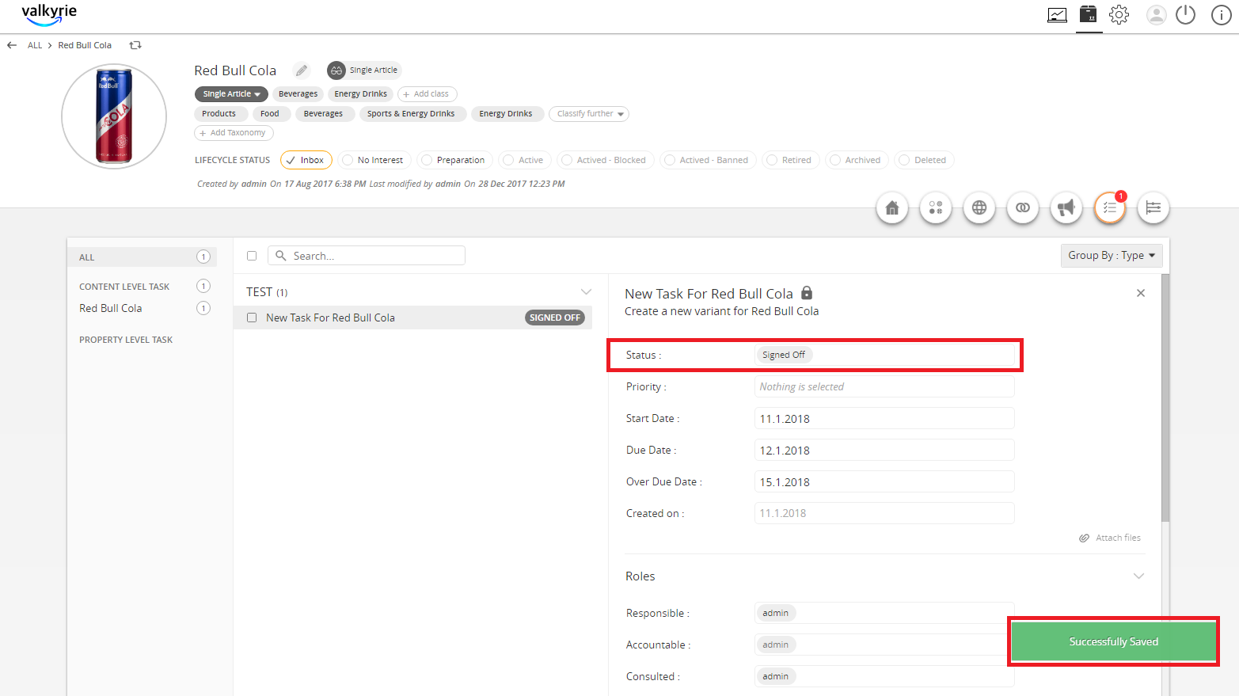
Task: Click in the task Search field
Action: 367,256
